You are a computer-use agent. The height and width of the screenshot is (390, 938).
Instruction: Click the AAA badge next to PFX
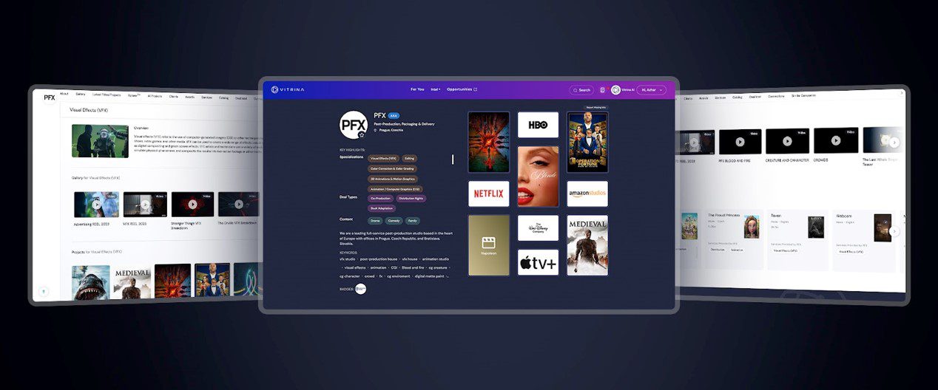click(394, 116)
